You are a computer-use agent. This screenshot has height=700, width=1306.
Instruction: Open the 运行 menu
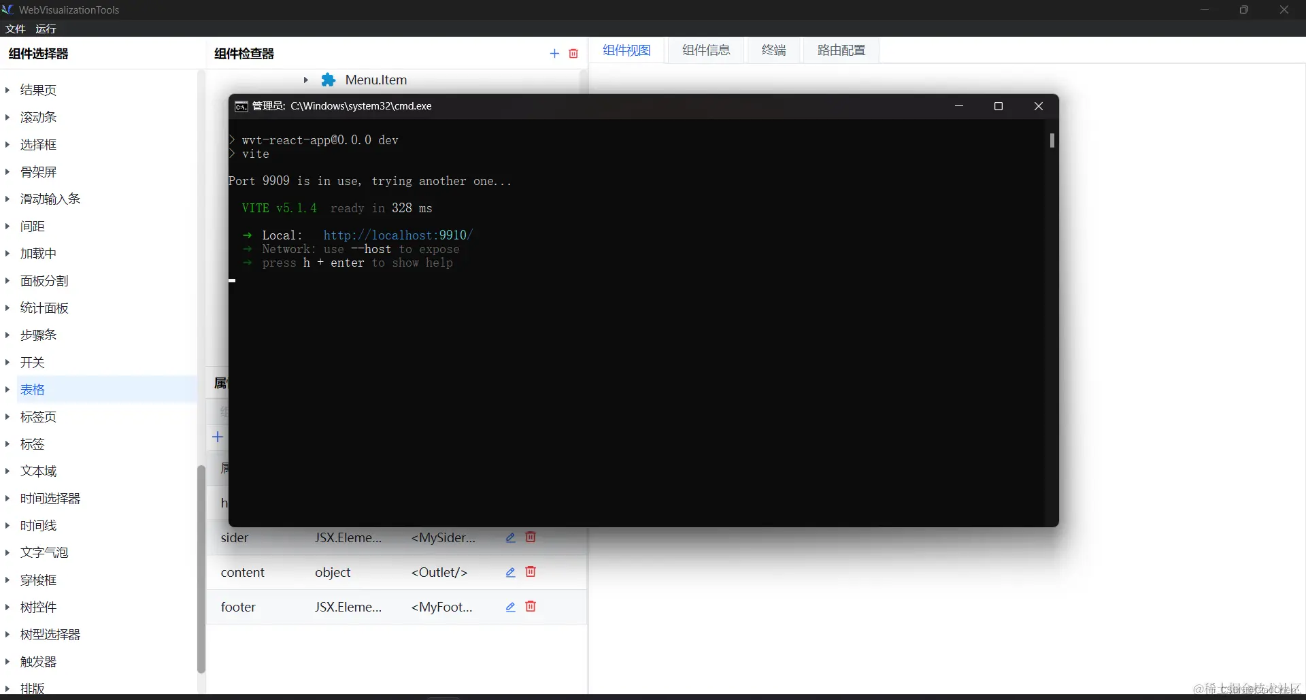point(46,29)
